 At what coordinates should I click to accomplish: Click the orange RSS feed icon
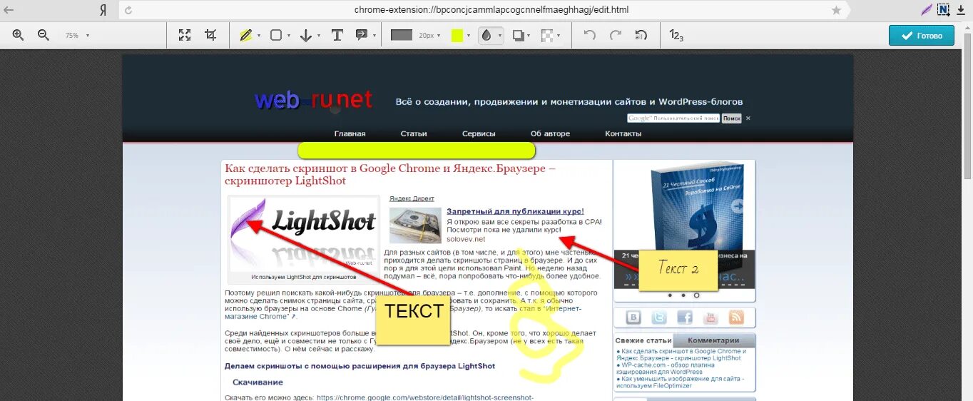pos(736,318)
